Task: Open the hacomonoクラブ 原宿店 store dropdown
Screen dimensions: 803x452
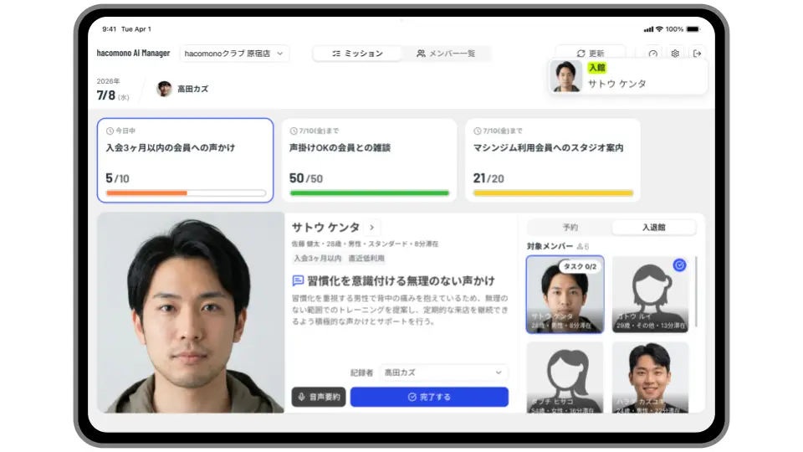Action: pos(234,54)
